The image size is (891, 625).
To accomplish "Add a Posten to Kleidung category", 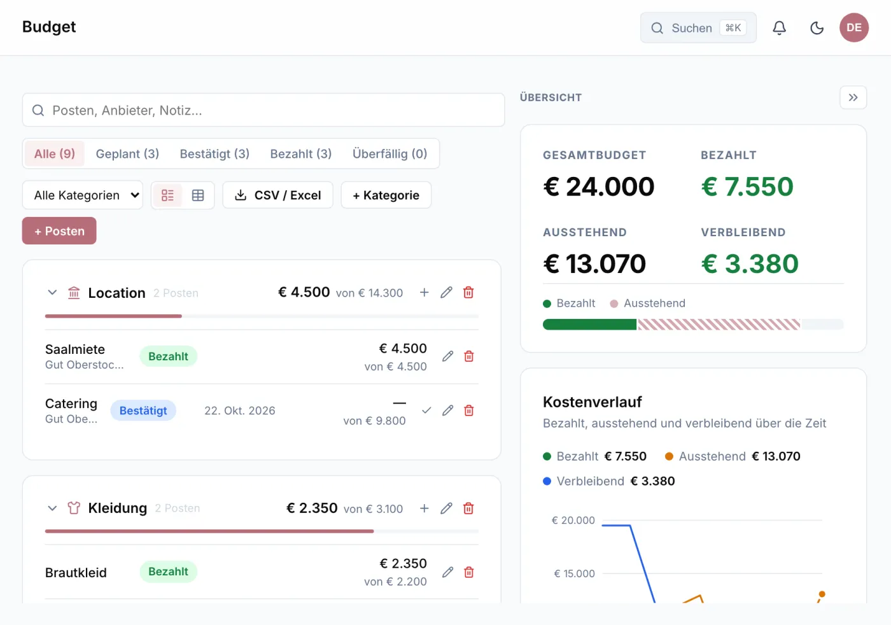I will [x=424, y=508].
